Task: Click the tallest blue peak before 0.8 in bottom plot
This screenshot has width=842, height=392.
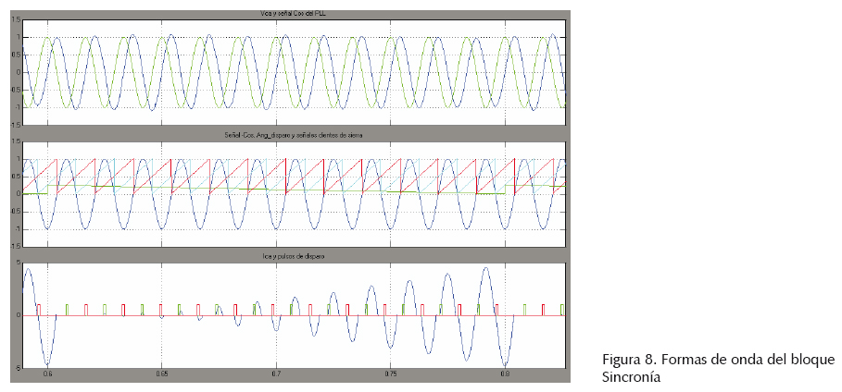Action: pos(485,268)
